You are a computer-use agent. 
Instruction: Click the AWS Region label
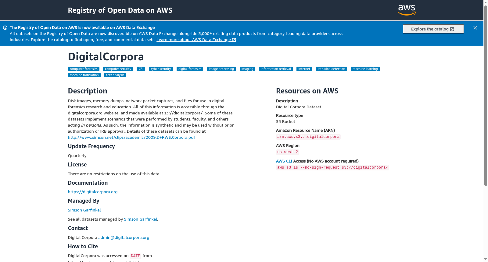288,146
